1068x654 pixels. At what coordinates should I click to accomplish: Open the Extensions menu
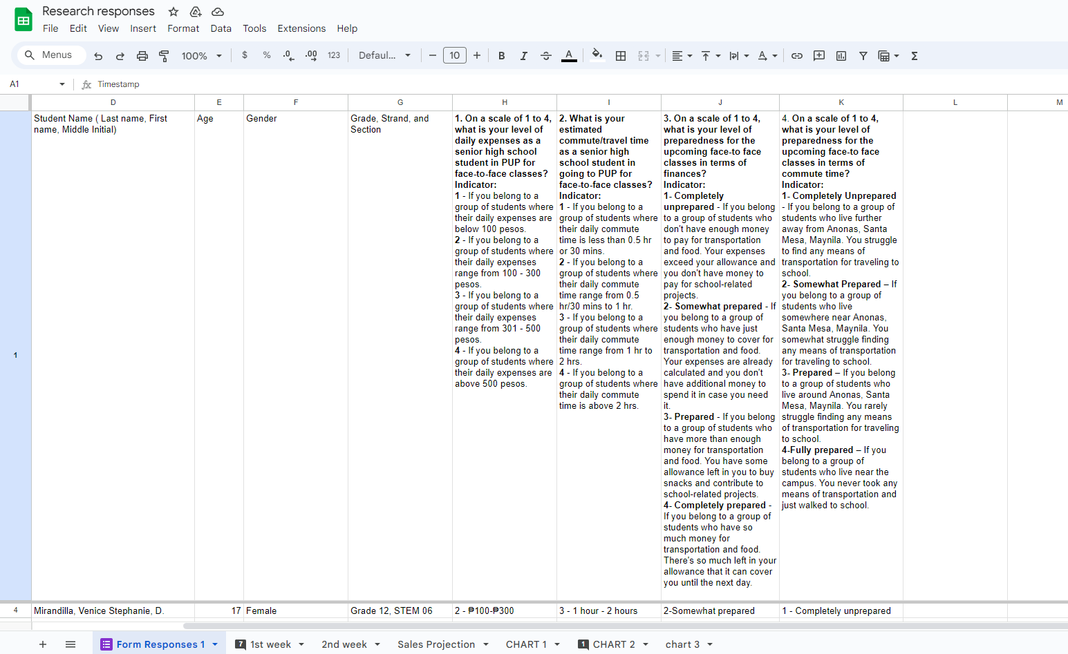point(301,28)
